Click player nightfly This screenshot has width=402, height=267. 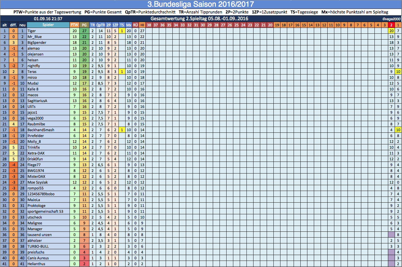pyautogui.click(x=34, y=66)
